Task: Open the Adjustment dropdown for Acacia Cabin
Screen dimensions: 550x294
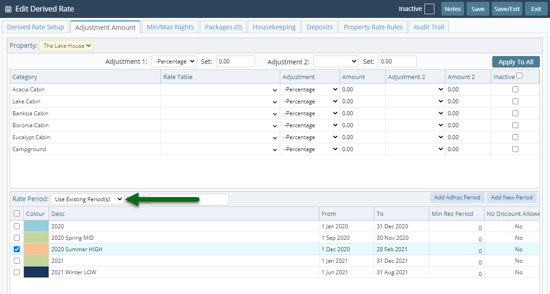Action: tap(310, 90)
